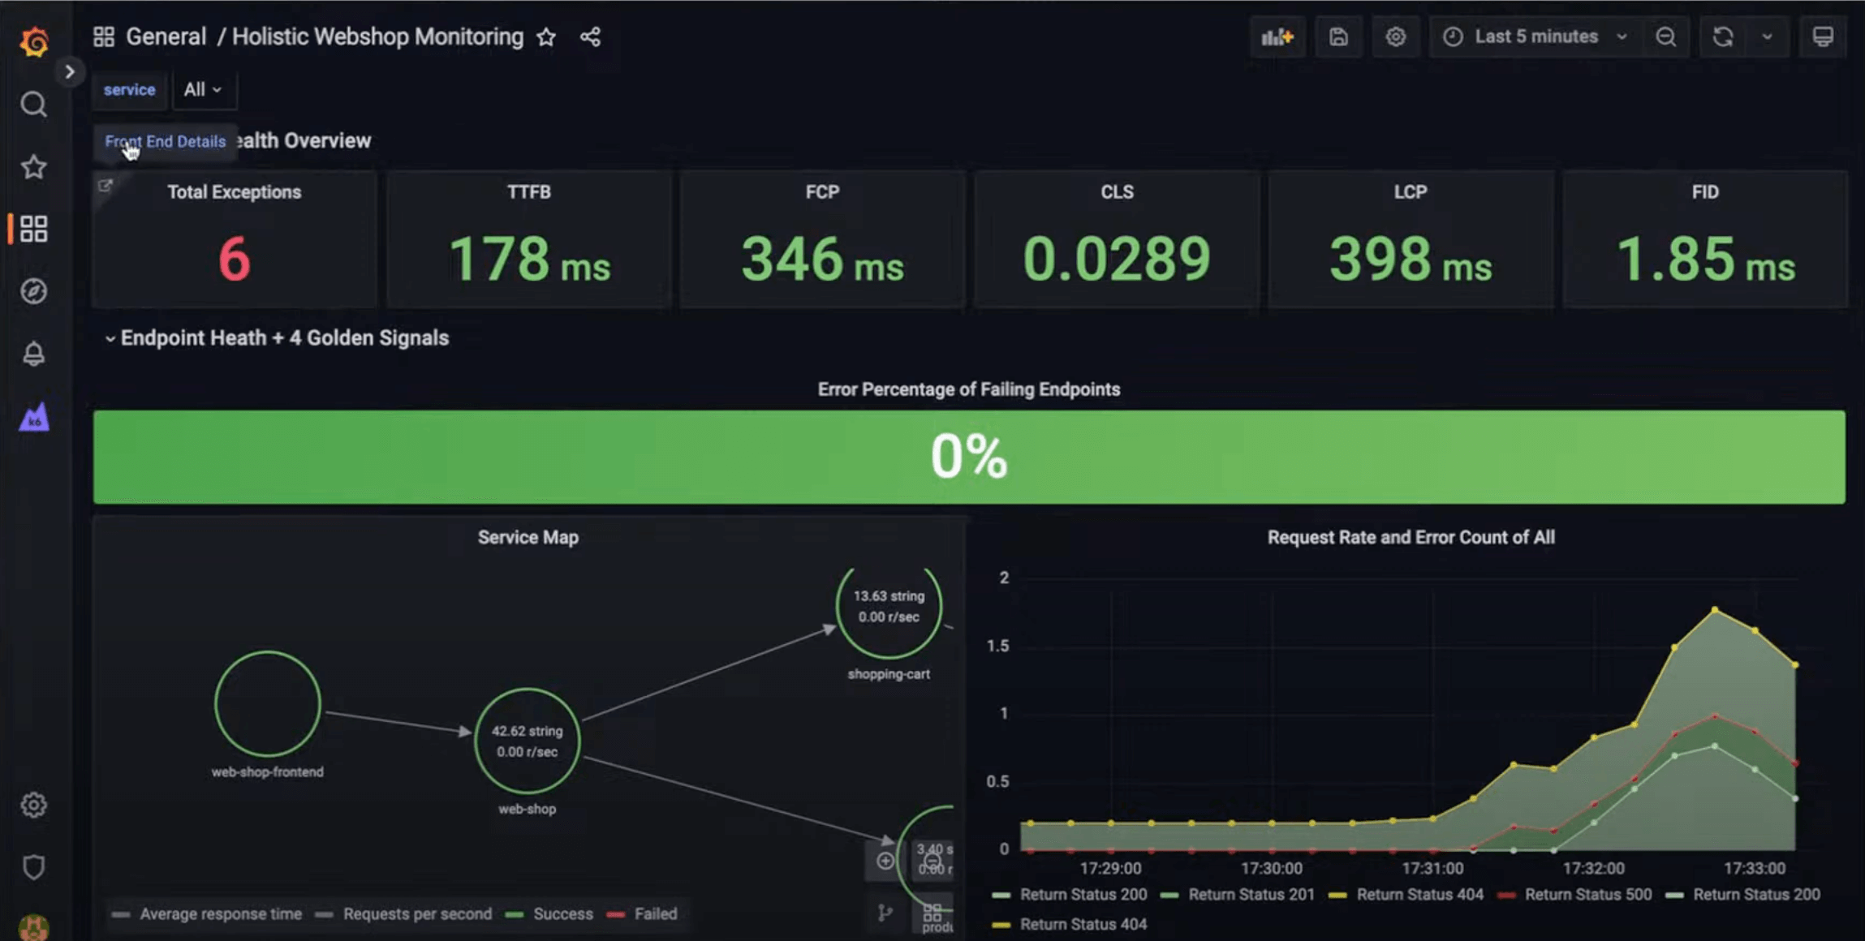Open Explore via the compass icon
Image resolution: width=1865 pixels, height=941 pixels.
click(x=33, y=292)
